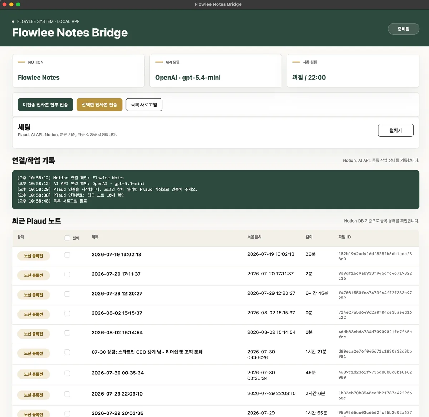The width and height of the screenshot is (429, 417).
Task: Click the 2시간 6분 length cell
Action: tap(315, 393)
